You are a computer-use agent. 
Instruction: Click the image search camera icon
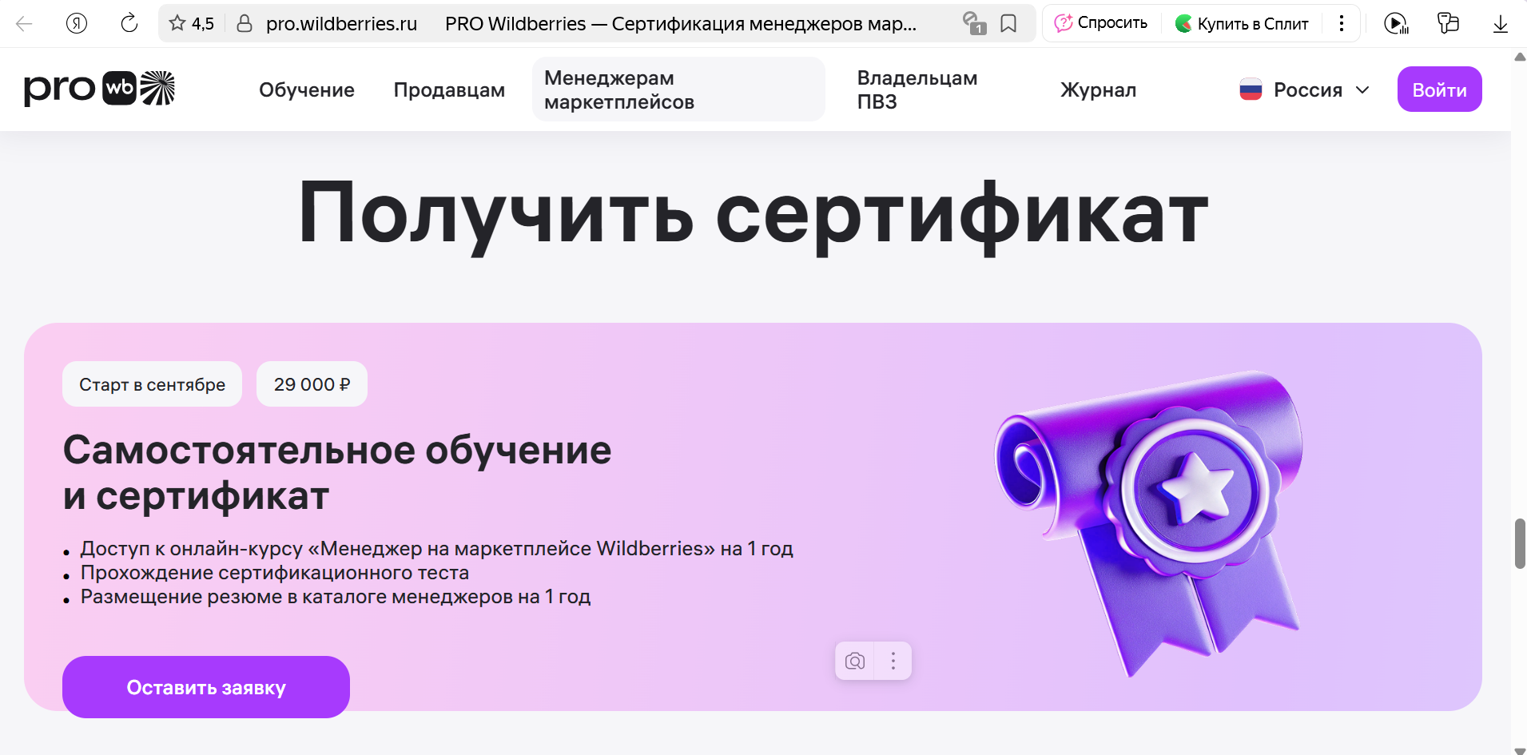point(855,662)
